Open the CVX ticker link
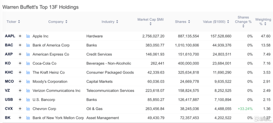 click(x=9, y=109)
